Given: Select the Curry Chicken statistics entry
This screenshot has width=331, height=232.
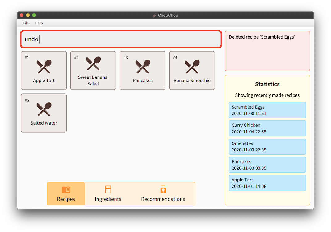Looking at the screenshot, I should click(x=267, y=128).
